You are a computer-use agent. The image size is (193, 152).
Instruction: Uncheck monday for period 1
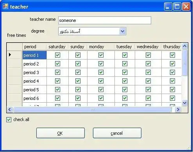[101, 55]
